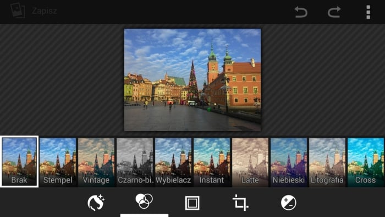This screenshot has height=217, width=385.
Task: Tap the main photo preview of the square
Action: (x=193, y=80)
